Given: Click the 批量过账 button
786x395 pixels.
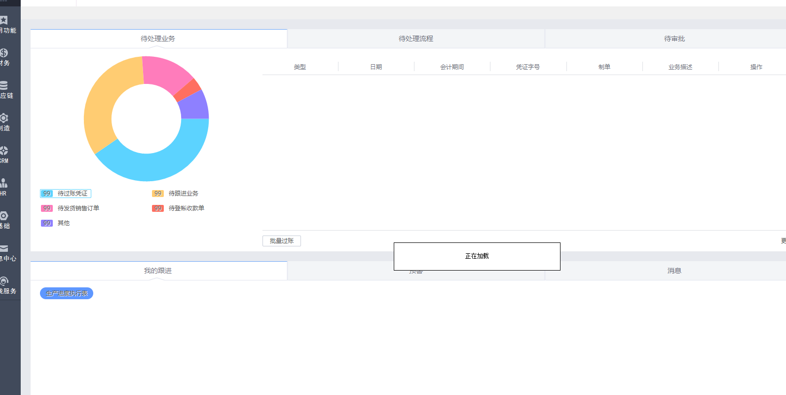Looking at the screenshot, I should (282, 241).
